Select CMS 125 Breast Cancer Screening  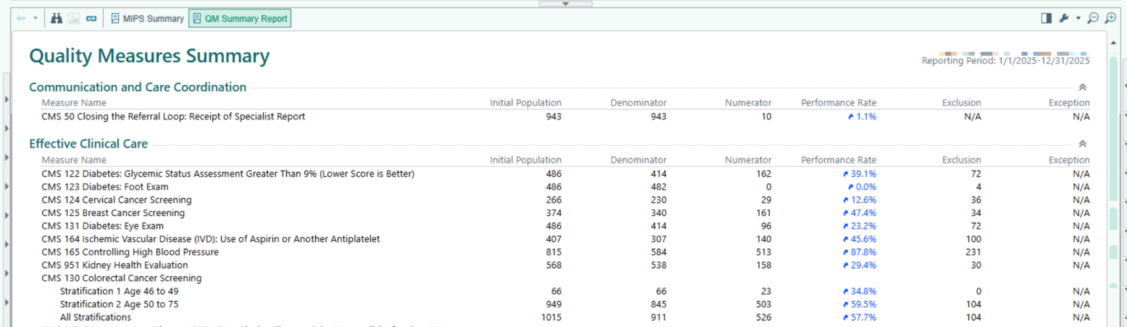pos(113,213)
